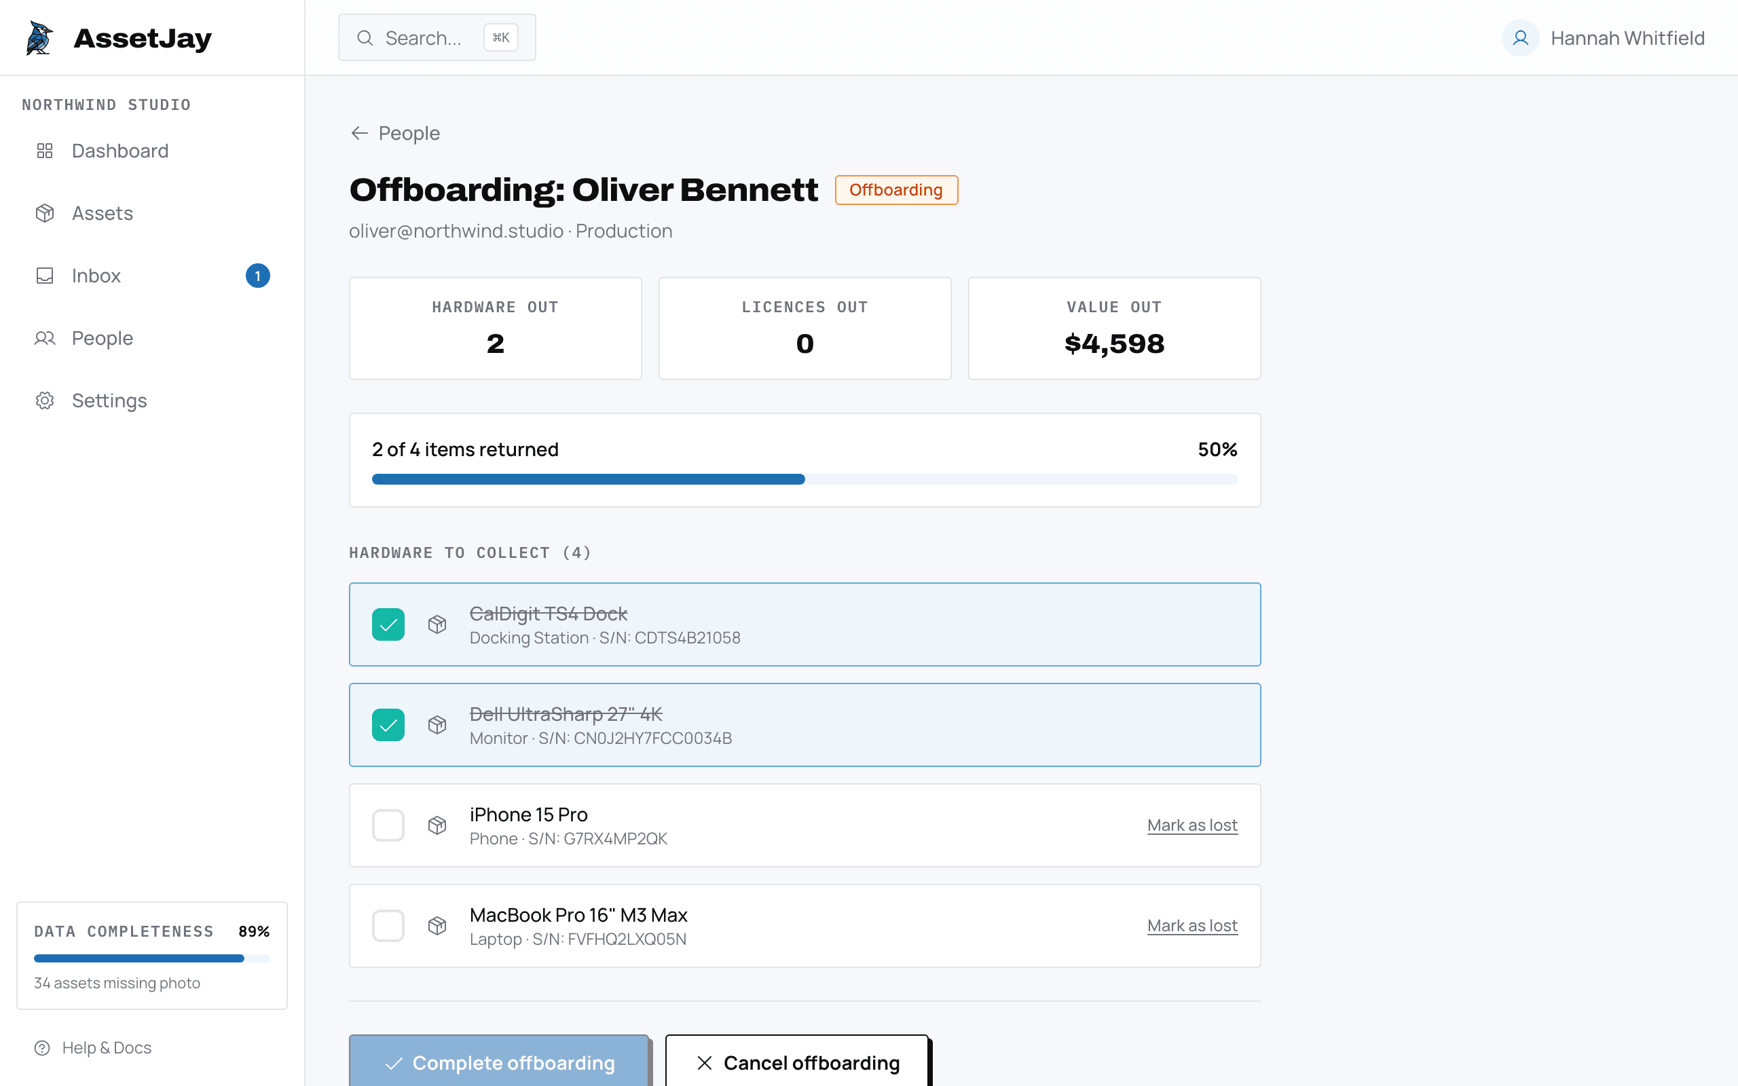Click the search magnifier icon
This screenshot has height=1086, width=1738.
coord(365,38)
